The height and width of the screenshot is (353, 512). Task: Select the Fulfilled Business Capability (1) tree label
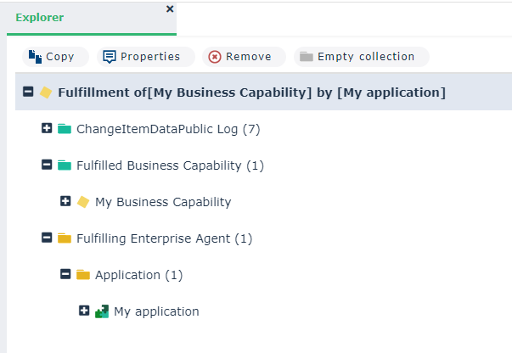[x=170, y=165]
